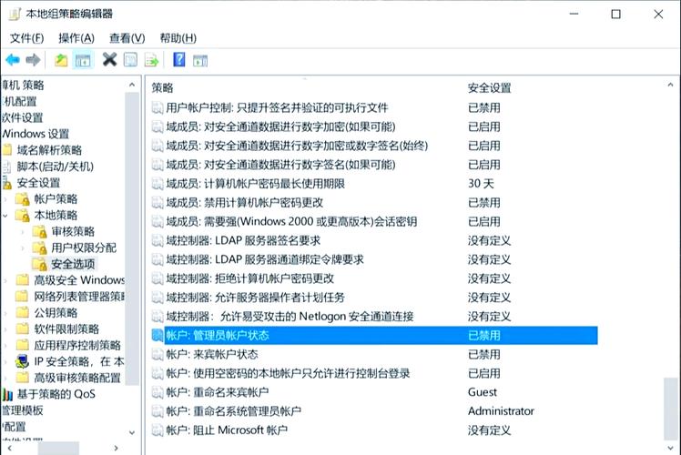
Task: Select 域名解析策略 in the tree
Action: click(49, 150)
